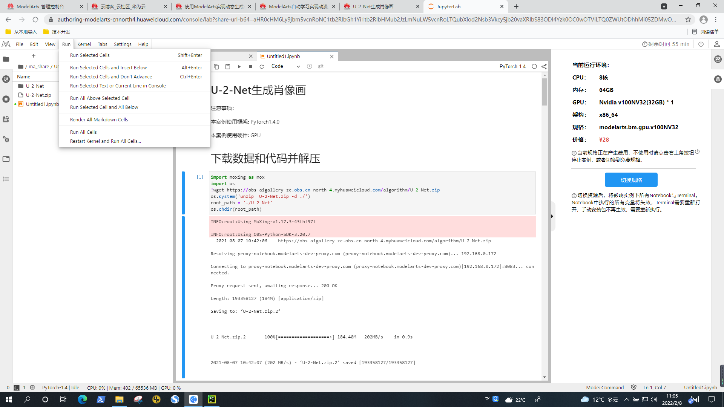Restart the kernel using the refresh icon
Viewport: 724px width, 407px height.
coord(262,66)
